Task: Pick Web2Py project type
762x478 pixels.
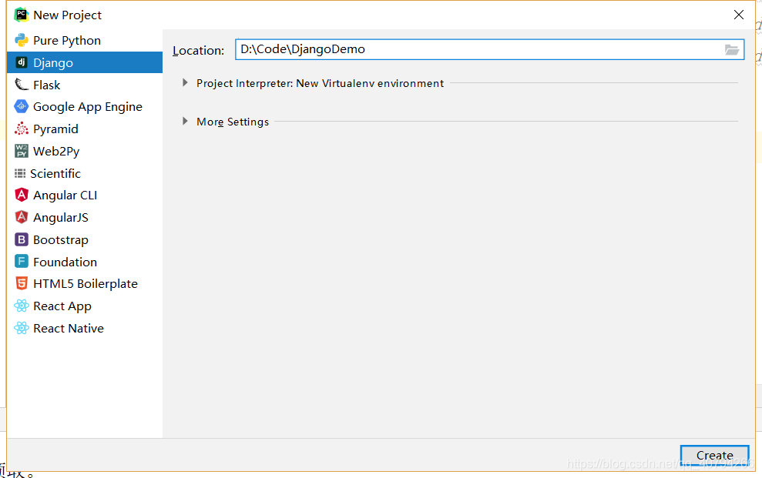Action: [85, 152]
